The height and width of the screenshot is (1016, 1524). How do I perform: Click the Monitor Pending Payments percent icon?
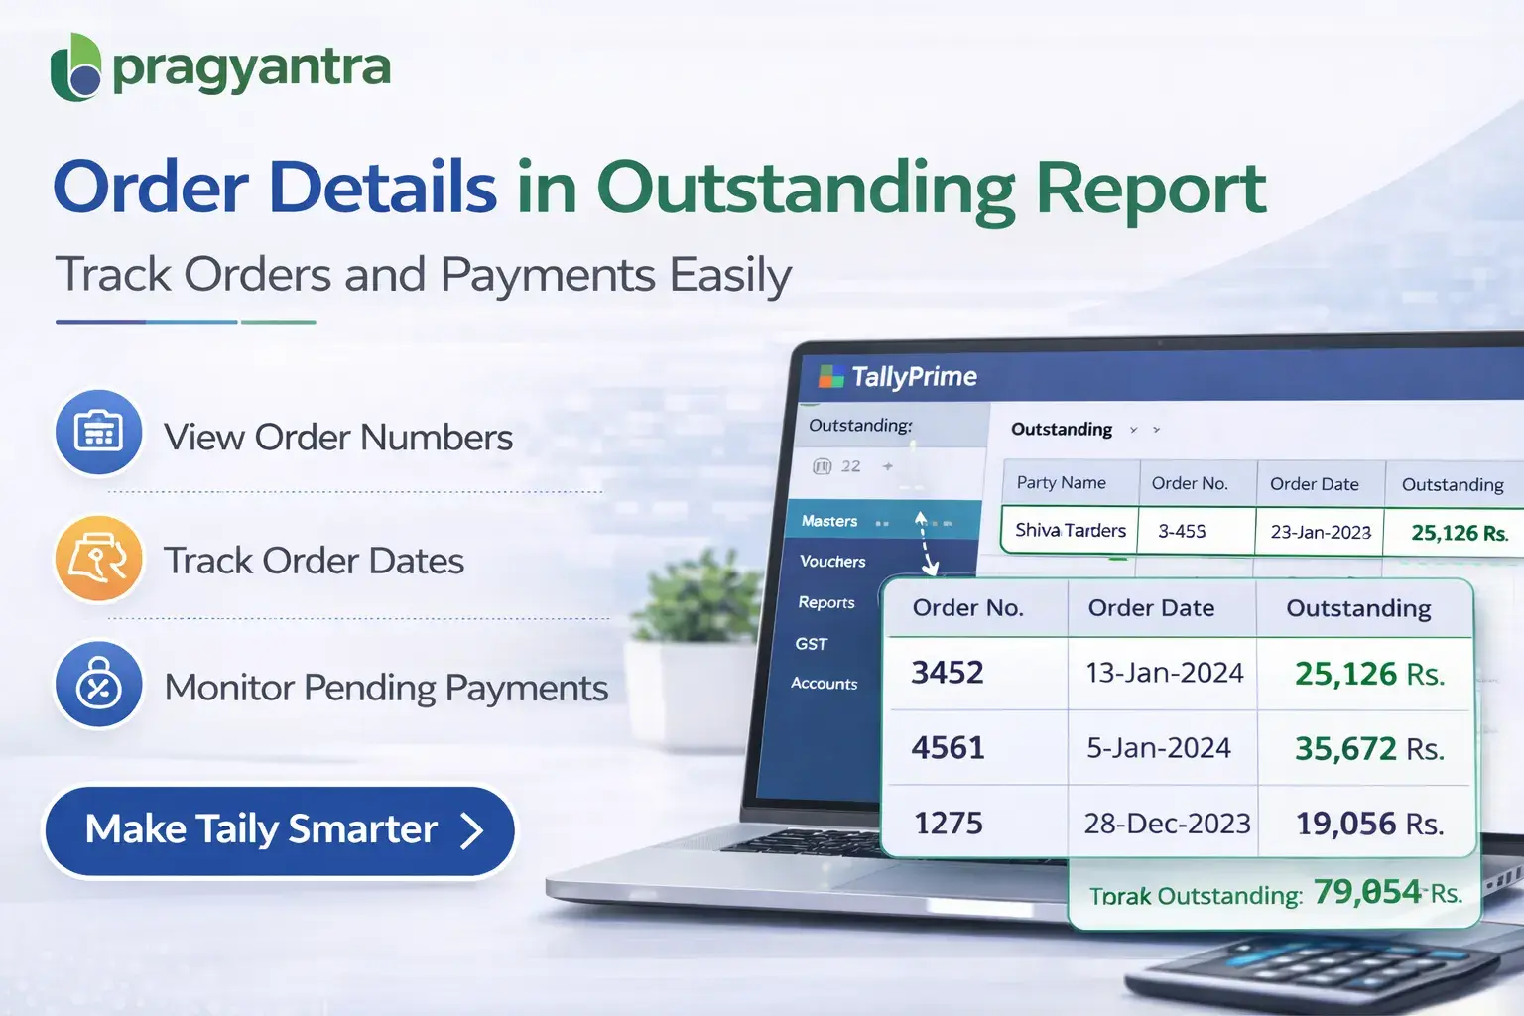pos(97,686)
